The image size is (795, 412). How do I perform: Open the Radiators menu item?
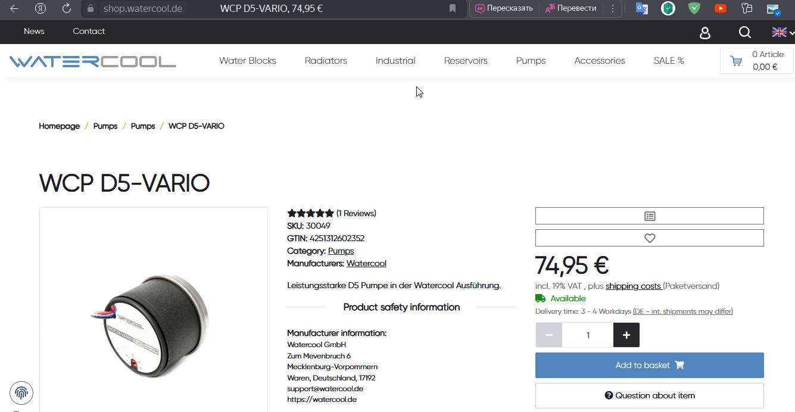tap(326, 61)
